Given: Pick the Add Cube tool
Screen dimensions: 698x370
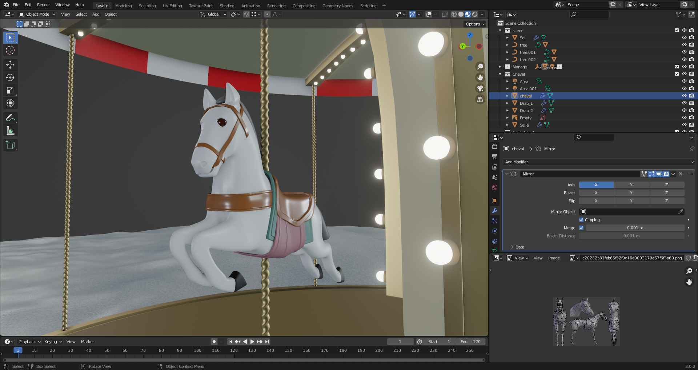Looking at the screenshot, I should pyautogui.click(x=10, y=145).
